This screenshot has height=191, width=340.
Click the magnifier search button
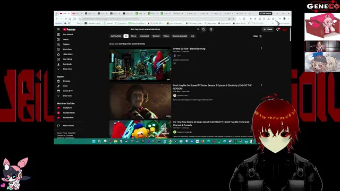click(x=203, y=29)
